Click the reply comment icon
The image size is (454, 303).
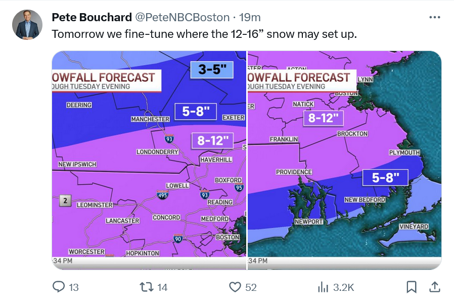(x=59, y=287)
